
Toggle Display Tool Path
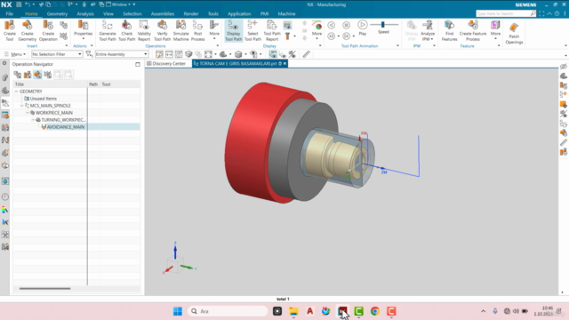[233, 30]
